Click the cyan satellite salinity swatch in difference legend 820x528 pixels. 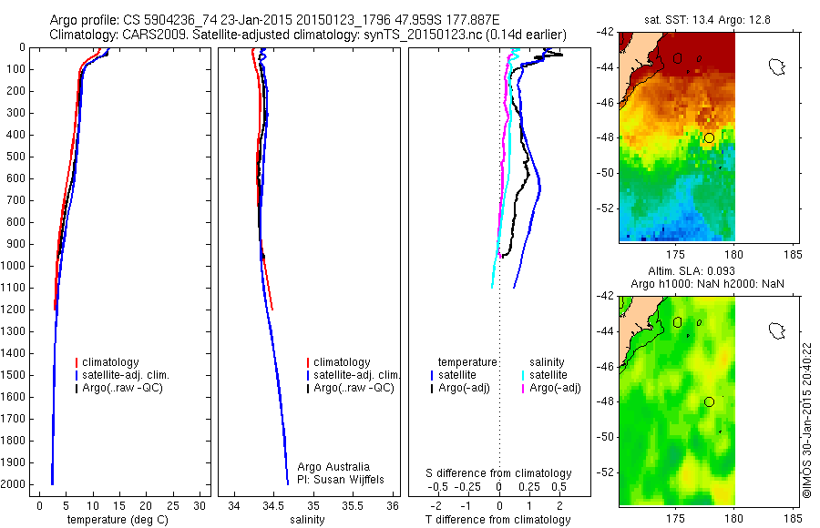523,375
